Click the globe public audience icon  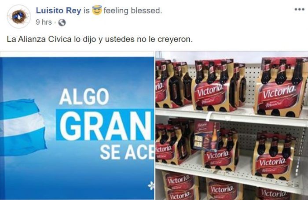(x=62, y=22)
